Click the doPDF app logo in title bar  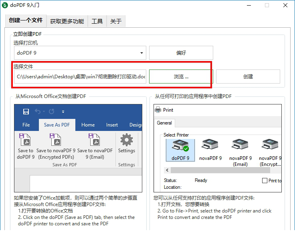pos(5,5)
